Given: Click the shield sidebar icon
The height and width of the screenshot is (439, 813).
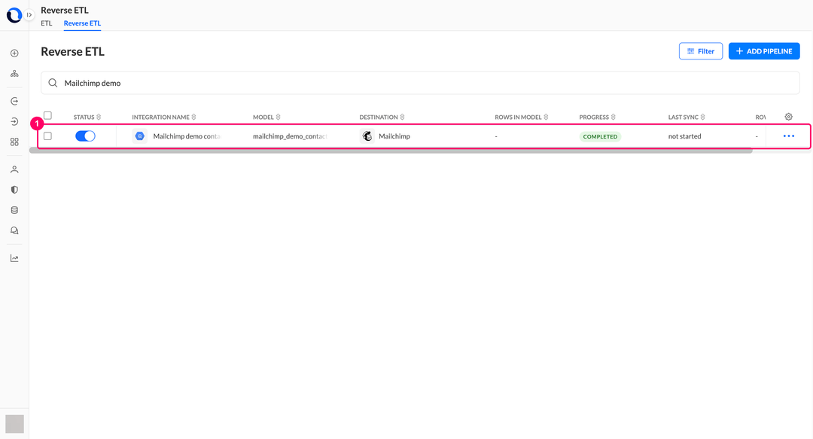Looking at the screenshot, I should (14, 190).
